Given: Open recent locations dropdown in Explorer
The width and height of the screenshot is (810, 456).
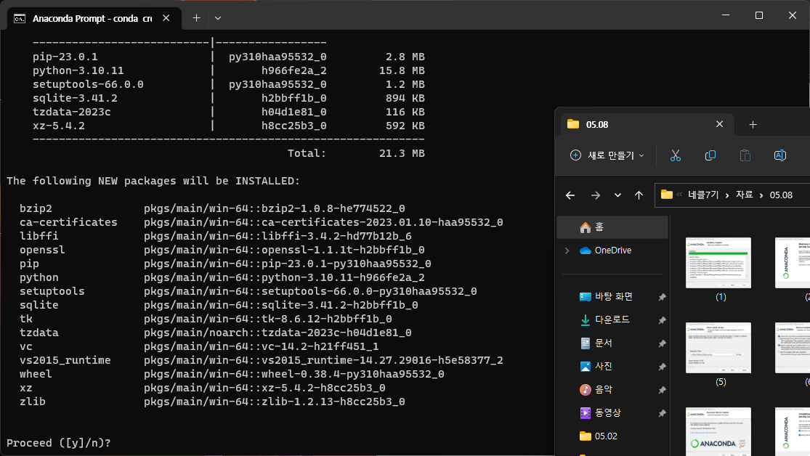Looking at the screenshot, I should pos(617,195).
